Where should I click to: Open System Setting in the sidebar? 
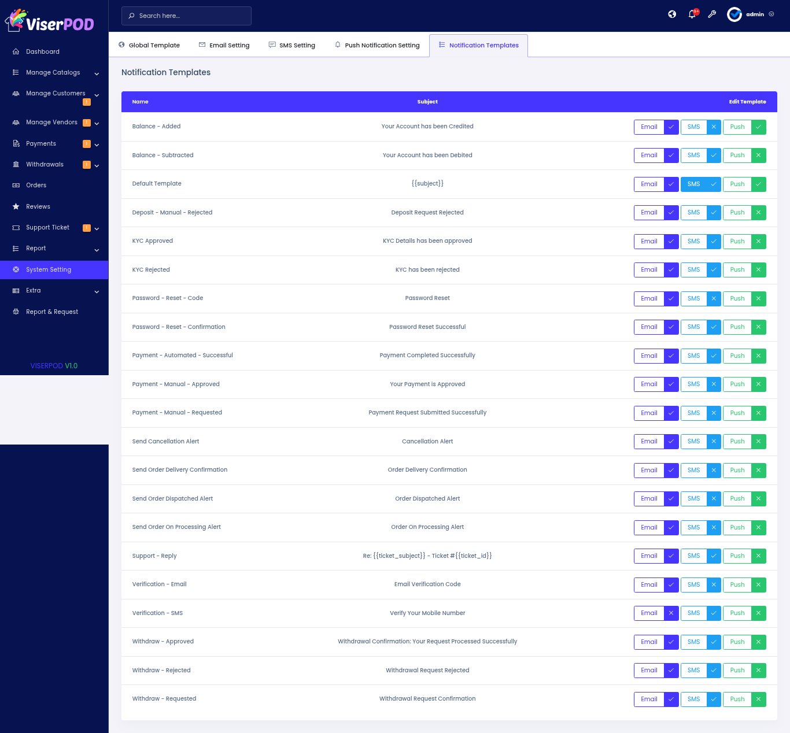[49, 270]
